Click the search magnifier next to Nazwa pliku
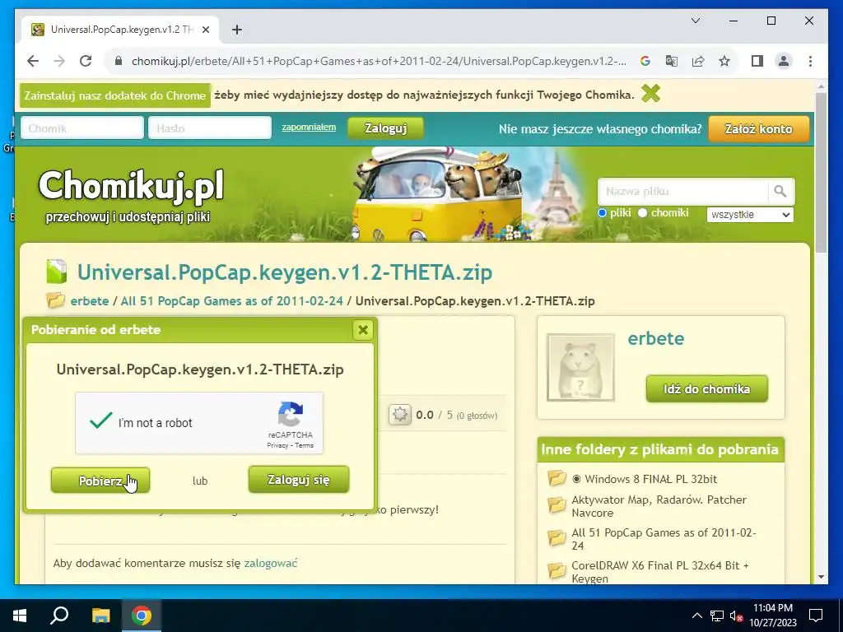The height and width of the screenshot is (632, 843). coord(780,191)
